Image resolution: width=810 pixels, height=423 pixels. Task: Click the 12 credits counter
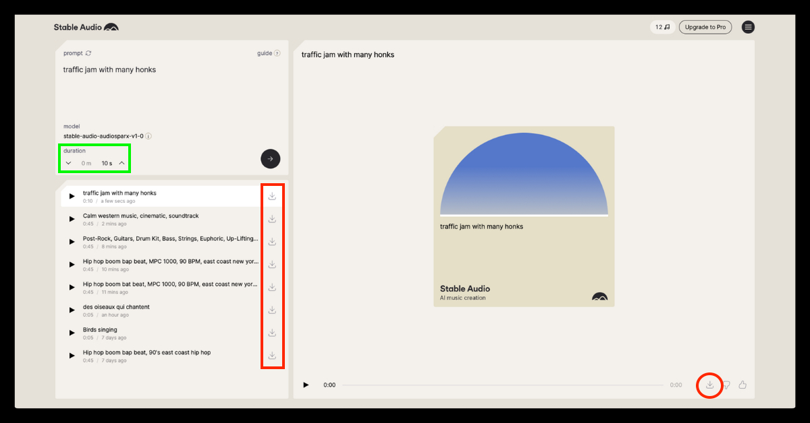(662, 27)
